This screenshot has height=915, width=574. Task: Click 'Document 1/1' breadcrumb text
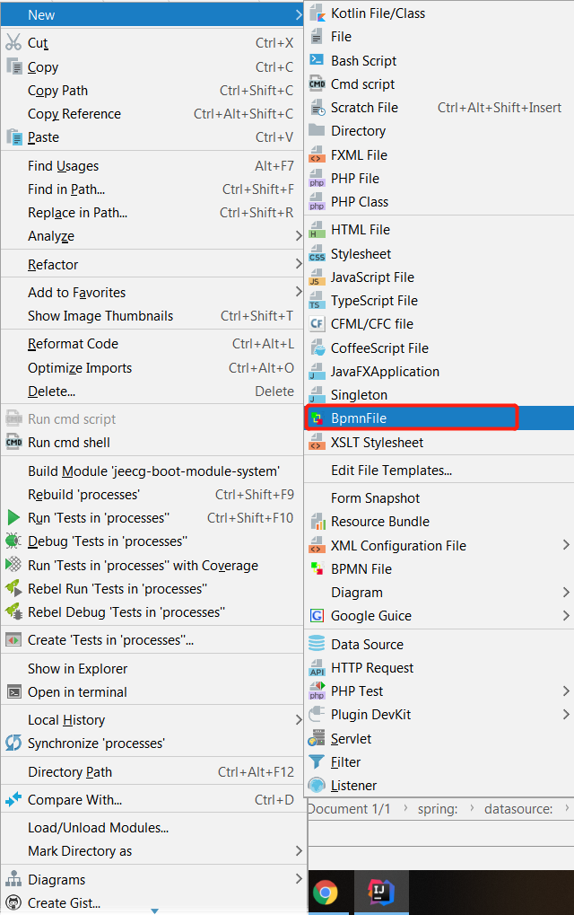(x=349, y=809)
